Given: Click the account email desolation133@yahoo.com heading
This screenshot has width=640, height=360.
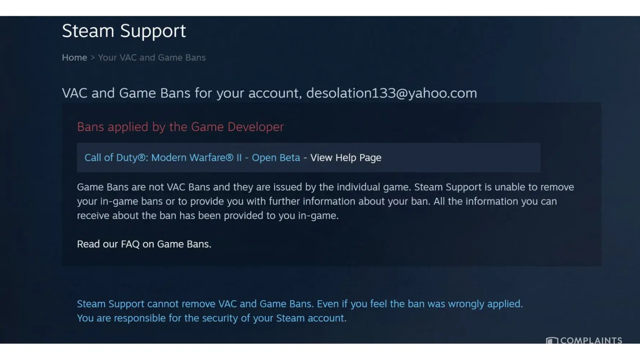Looking at the screenshot, I should pos(392,93).
